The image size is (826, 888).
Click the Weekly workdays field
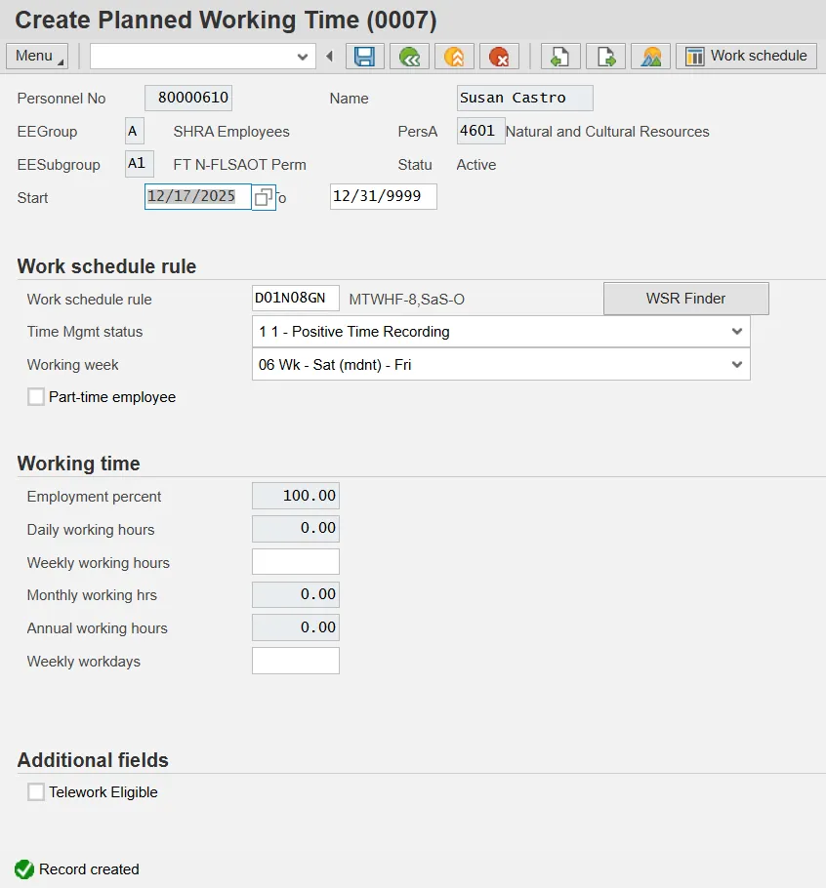click(296, 661)
